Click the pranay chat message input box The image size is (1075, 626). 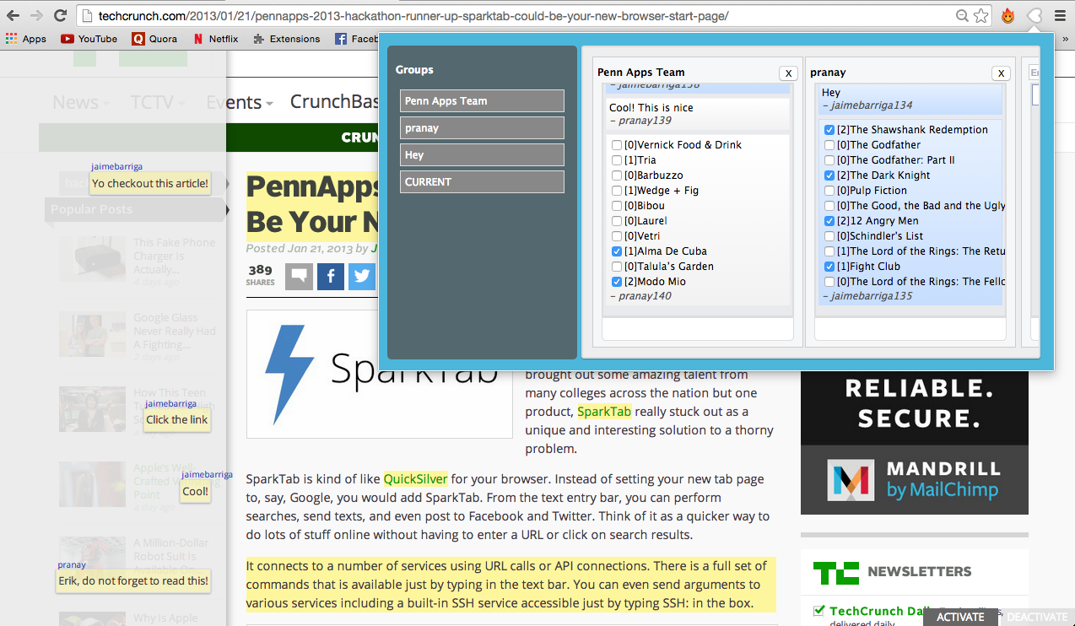(910, 328)
